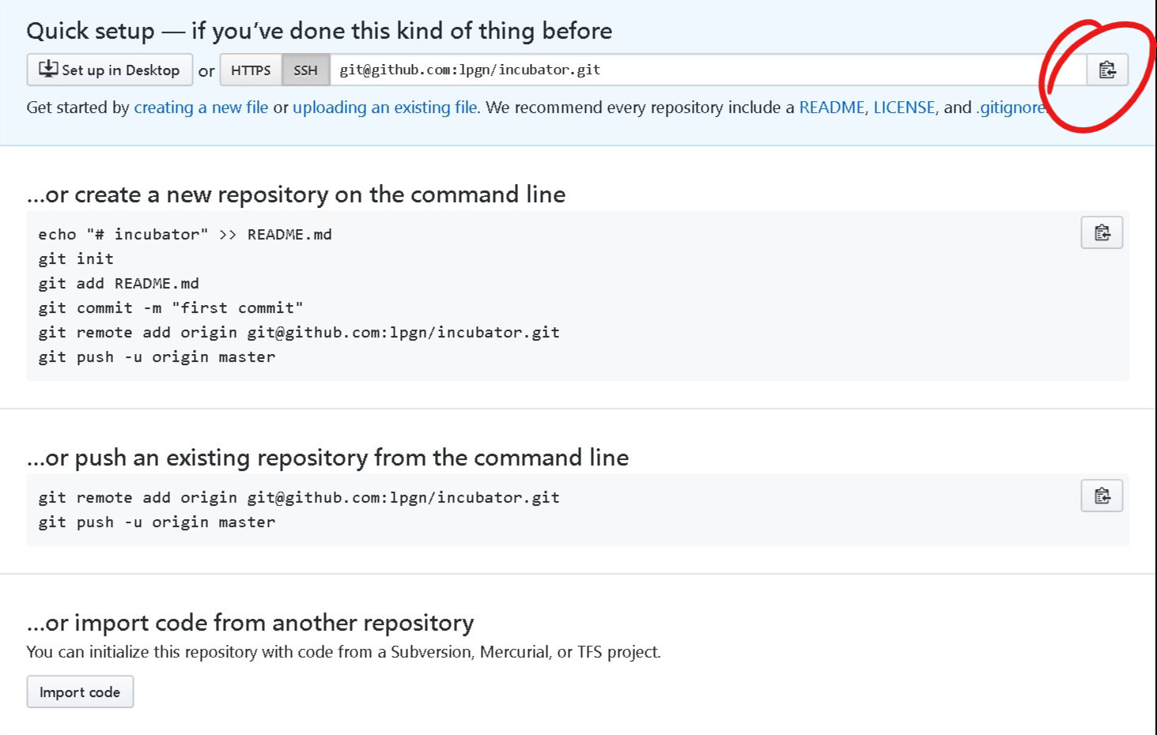This screenshot has width=1157, height=735.
Task: Open the uploading an existing file link
Action: pos(385,107)
